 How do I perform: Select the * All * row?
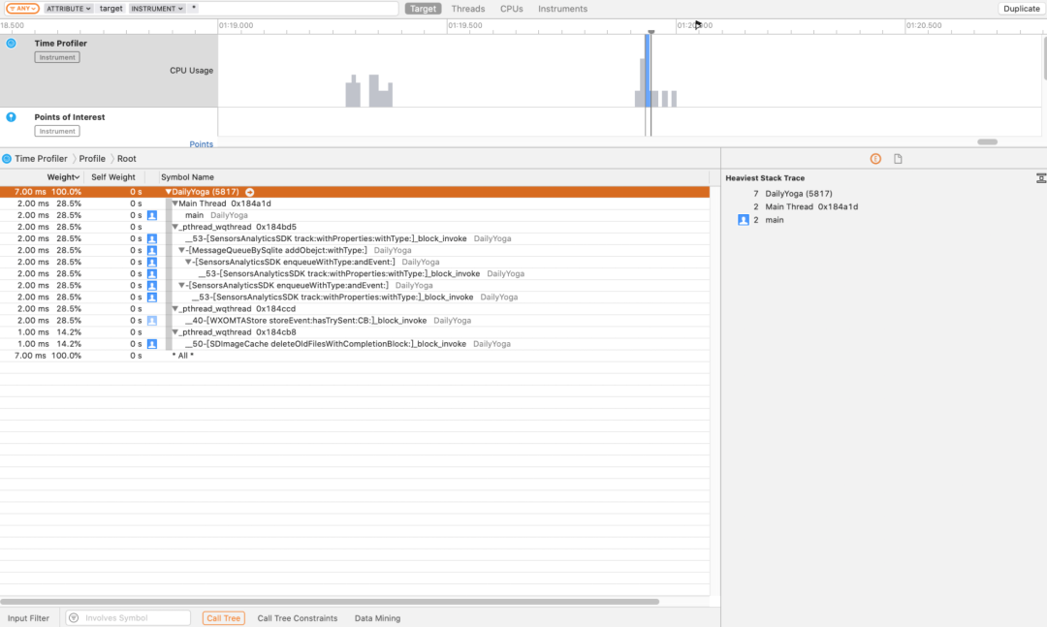pyautogui.click(x=355, y=356)
